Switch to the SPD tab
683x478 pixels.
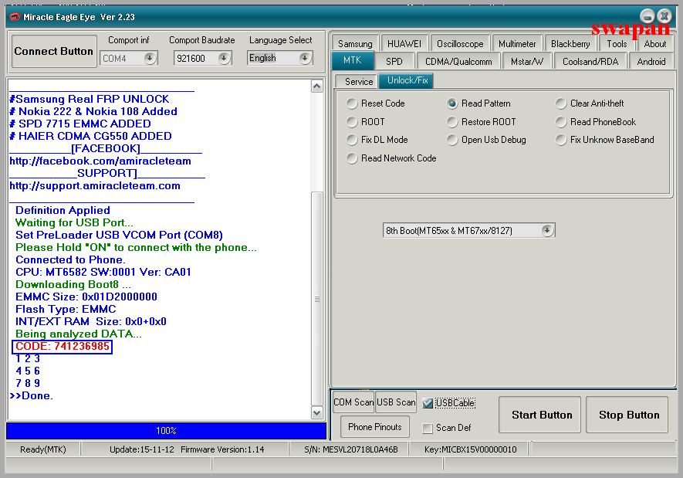[394, 62]
